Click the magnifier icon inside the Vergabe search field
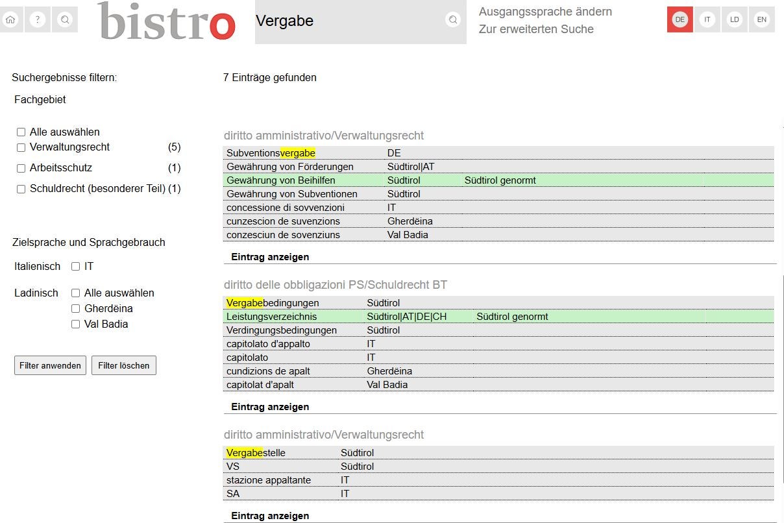The width and height of the screenshot is (784, 523). pyautogui.click(x=453, y=20)
